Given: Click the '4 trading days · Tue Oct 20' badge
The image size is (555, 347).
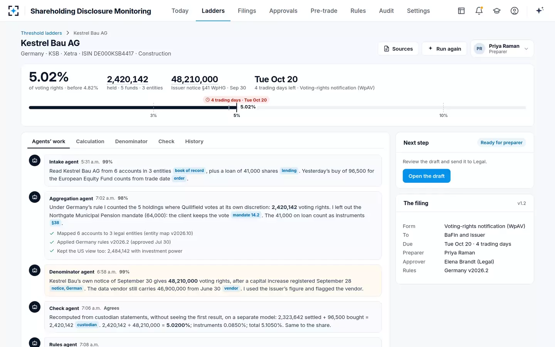Looking at the screenshot, I should (x=236, y=100).
